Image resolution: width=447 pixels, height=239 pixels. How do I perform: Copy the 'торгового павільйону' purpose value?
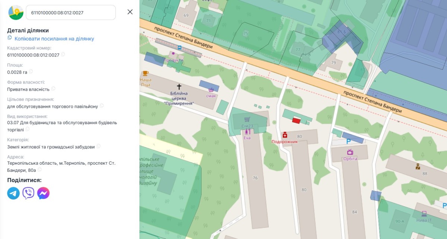pyautogui.click(x=102, y=106)
